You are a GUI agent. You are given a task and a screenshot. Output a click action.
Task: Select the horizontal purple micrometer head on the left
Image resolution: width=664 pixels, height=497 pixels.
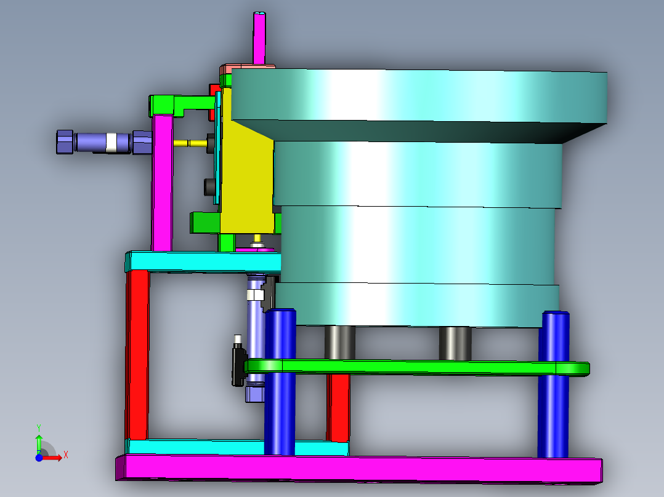tap(104, 142)
